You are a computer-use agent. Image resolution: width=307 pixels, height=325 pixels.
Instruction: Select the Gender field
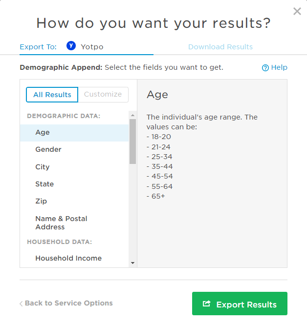click(x=48, y=149)
